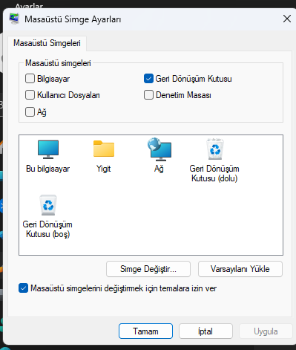Cancel with the İptal button
Screen dimensions: 296x350
point(205,331)
